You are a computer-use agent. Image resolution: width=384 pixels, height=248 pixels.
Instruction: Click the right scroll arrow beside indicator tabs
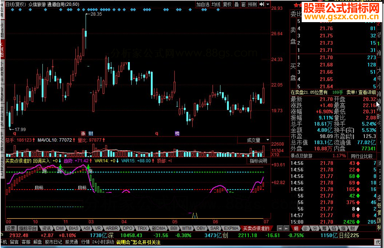click(x=286, y=228)
